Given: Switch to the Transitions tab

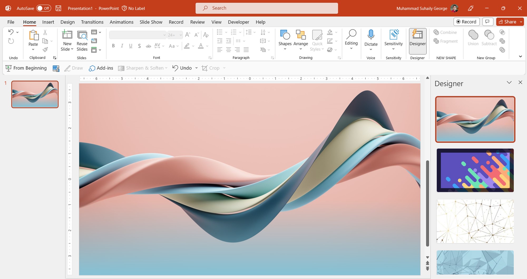Looking at the screenshot, I should [92, 22].
